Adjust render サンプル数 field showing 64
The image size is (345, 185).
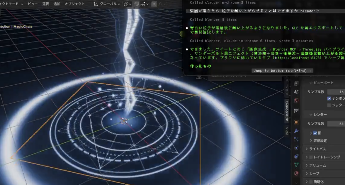coord(336,124)
